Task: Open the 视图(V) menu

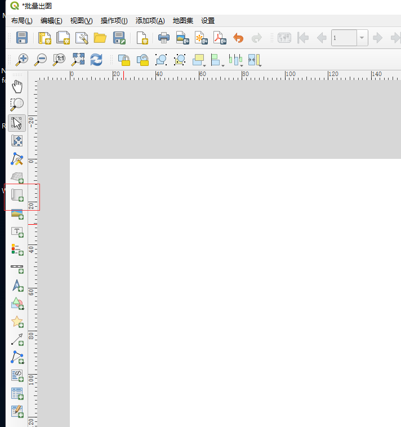Action: click(81, 21)
